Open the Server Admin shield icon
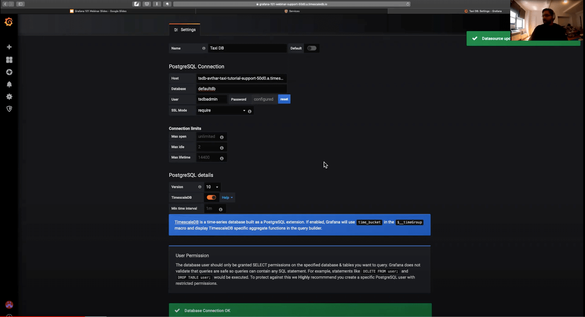The image size is (585, 317). 9,109
